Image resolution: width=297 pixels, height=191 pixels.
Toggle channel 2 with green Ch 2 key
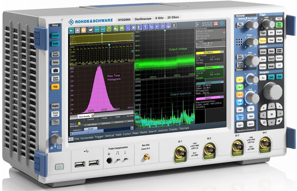(240, 87)
